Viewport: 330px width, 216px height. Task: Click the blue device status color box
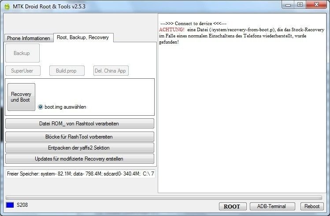[10, 205]
